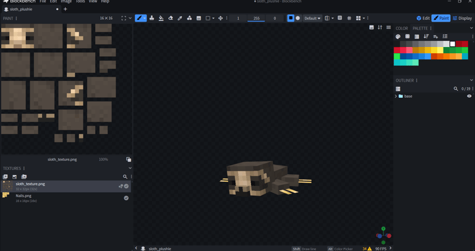
Task: Pick the pink palette swatch
Action: tap(409, 50)
